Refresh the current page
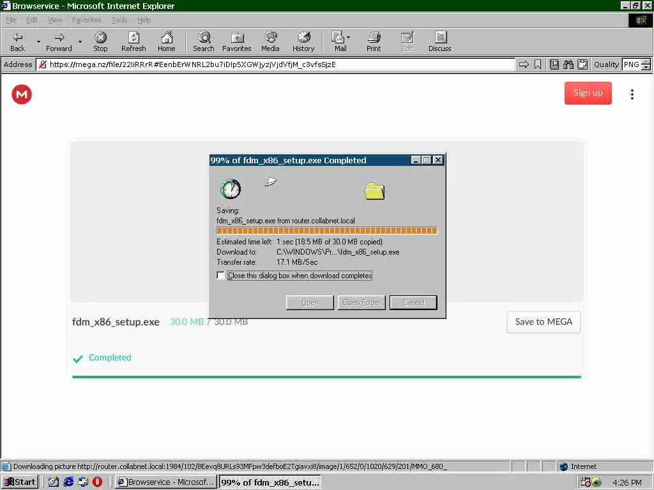654x490 pixels. 133,41
